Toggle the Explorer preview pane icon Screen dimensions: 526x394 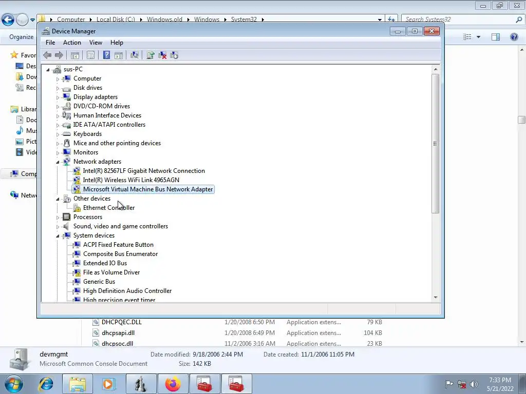tap(496, 37)
